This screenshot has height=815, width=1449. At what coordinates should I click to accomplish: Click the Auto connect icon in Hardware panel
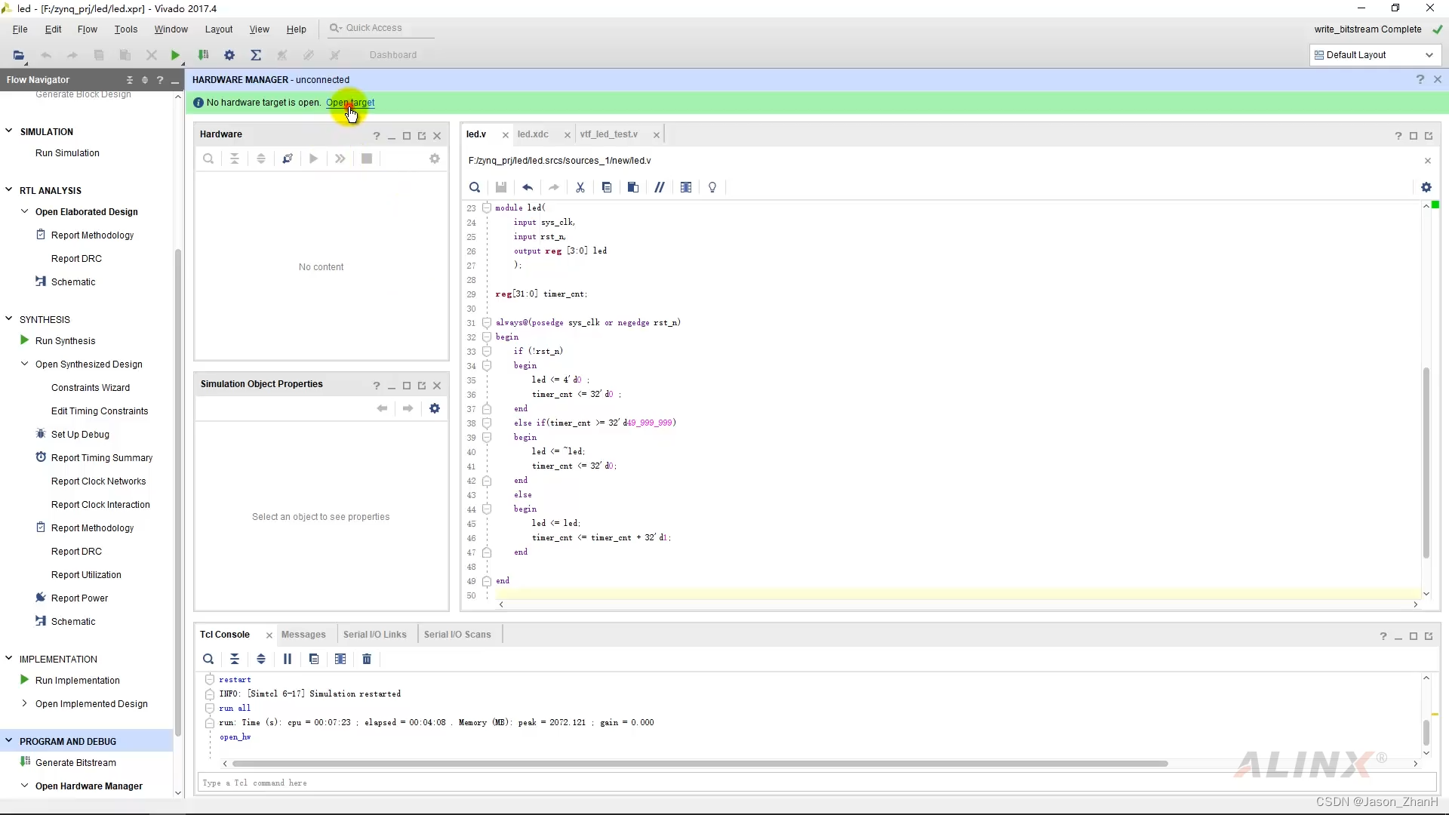[288, 158]
